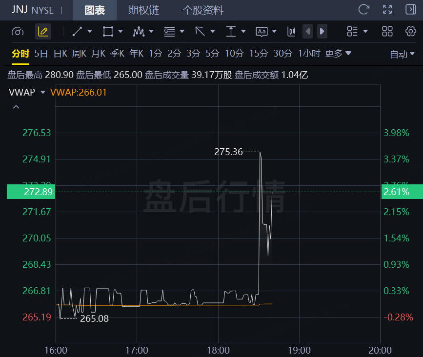Image resolution: width=423 pixels, height=357 pixels.
Task: Select 1分 interval
Action: tap(155, 54)
